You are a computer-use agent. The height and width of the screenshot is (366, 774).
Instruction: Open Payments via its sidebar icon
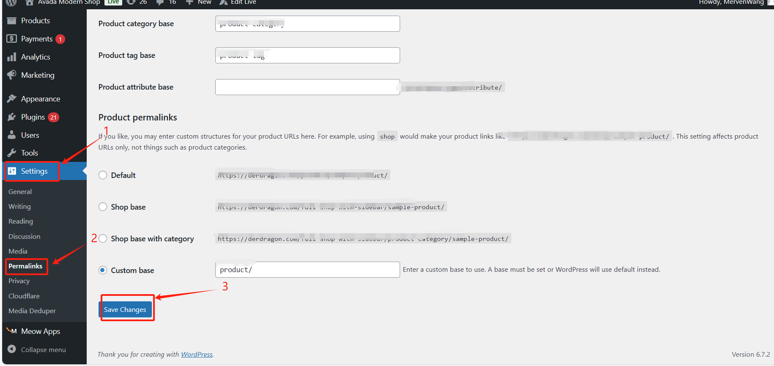click(x=12, y=39)
